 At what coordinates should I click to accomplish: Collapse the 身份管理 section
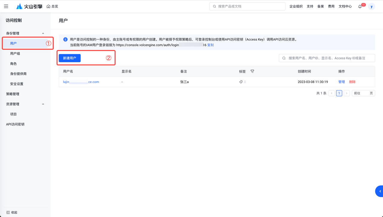(x=43, y=33)
